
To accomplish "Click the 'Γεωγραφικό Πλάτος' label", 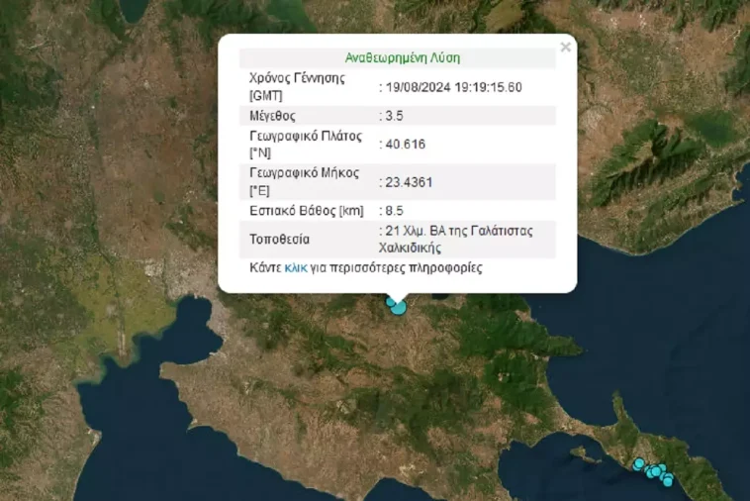I will pos(306,136).
